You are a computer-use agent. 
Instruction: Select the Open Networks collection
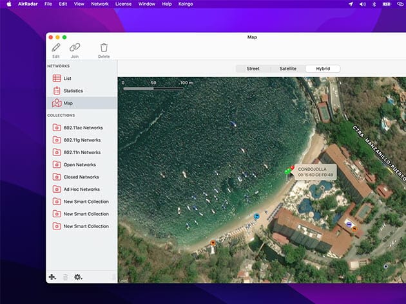point(79,165)
